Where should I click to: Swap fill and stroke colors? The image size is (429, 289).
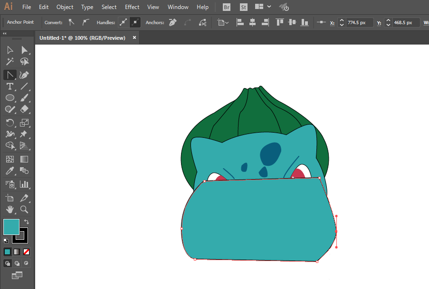pyautogui.click(x=27, y=222)
